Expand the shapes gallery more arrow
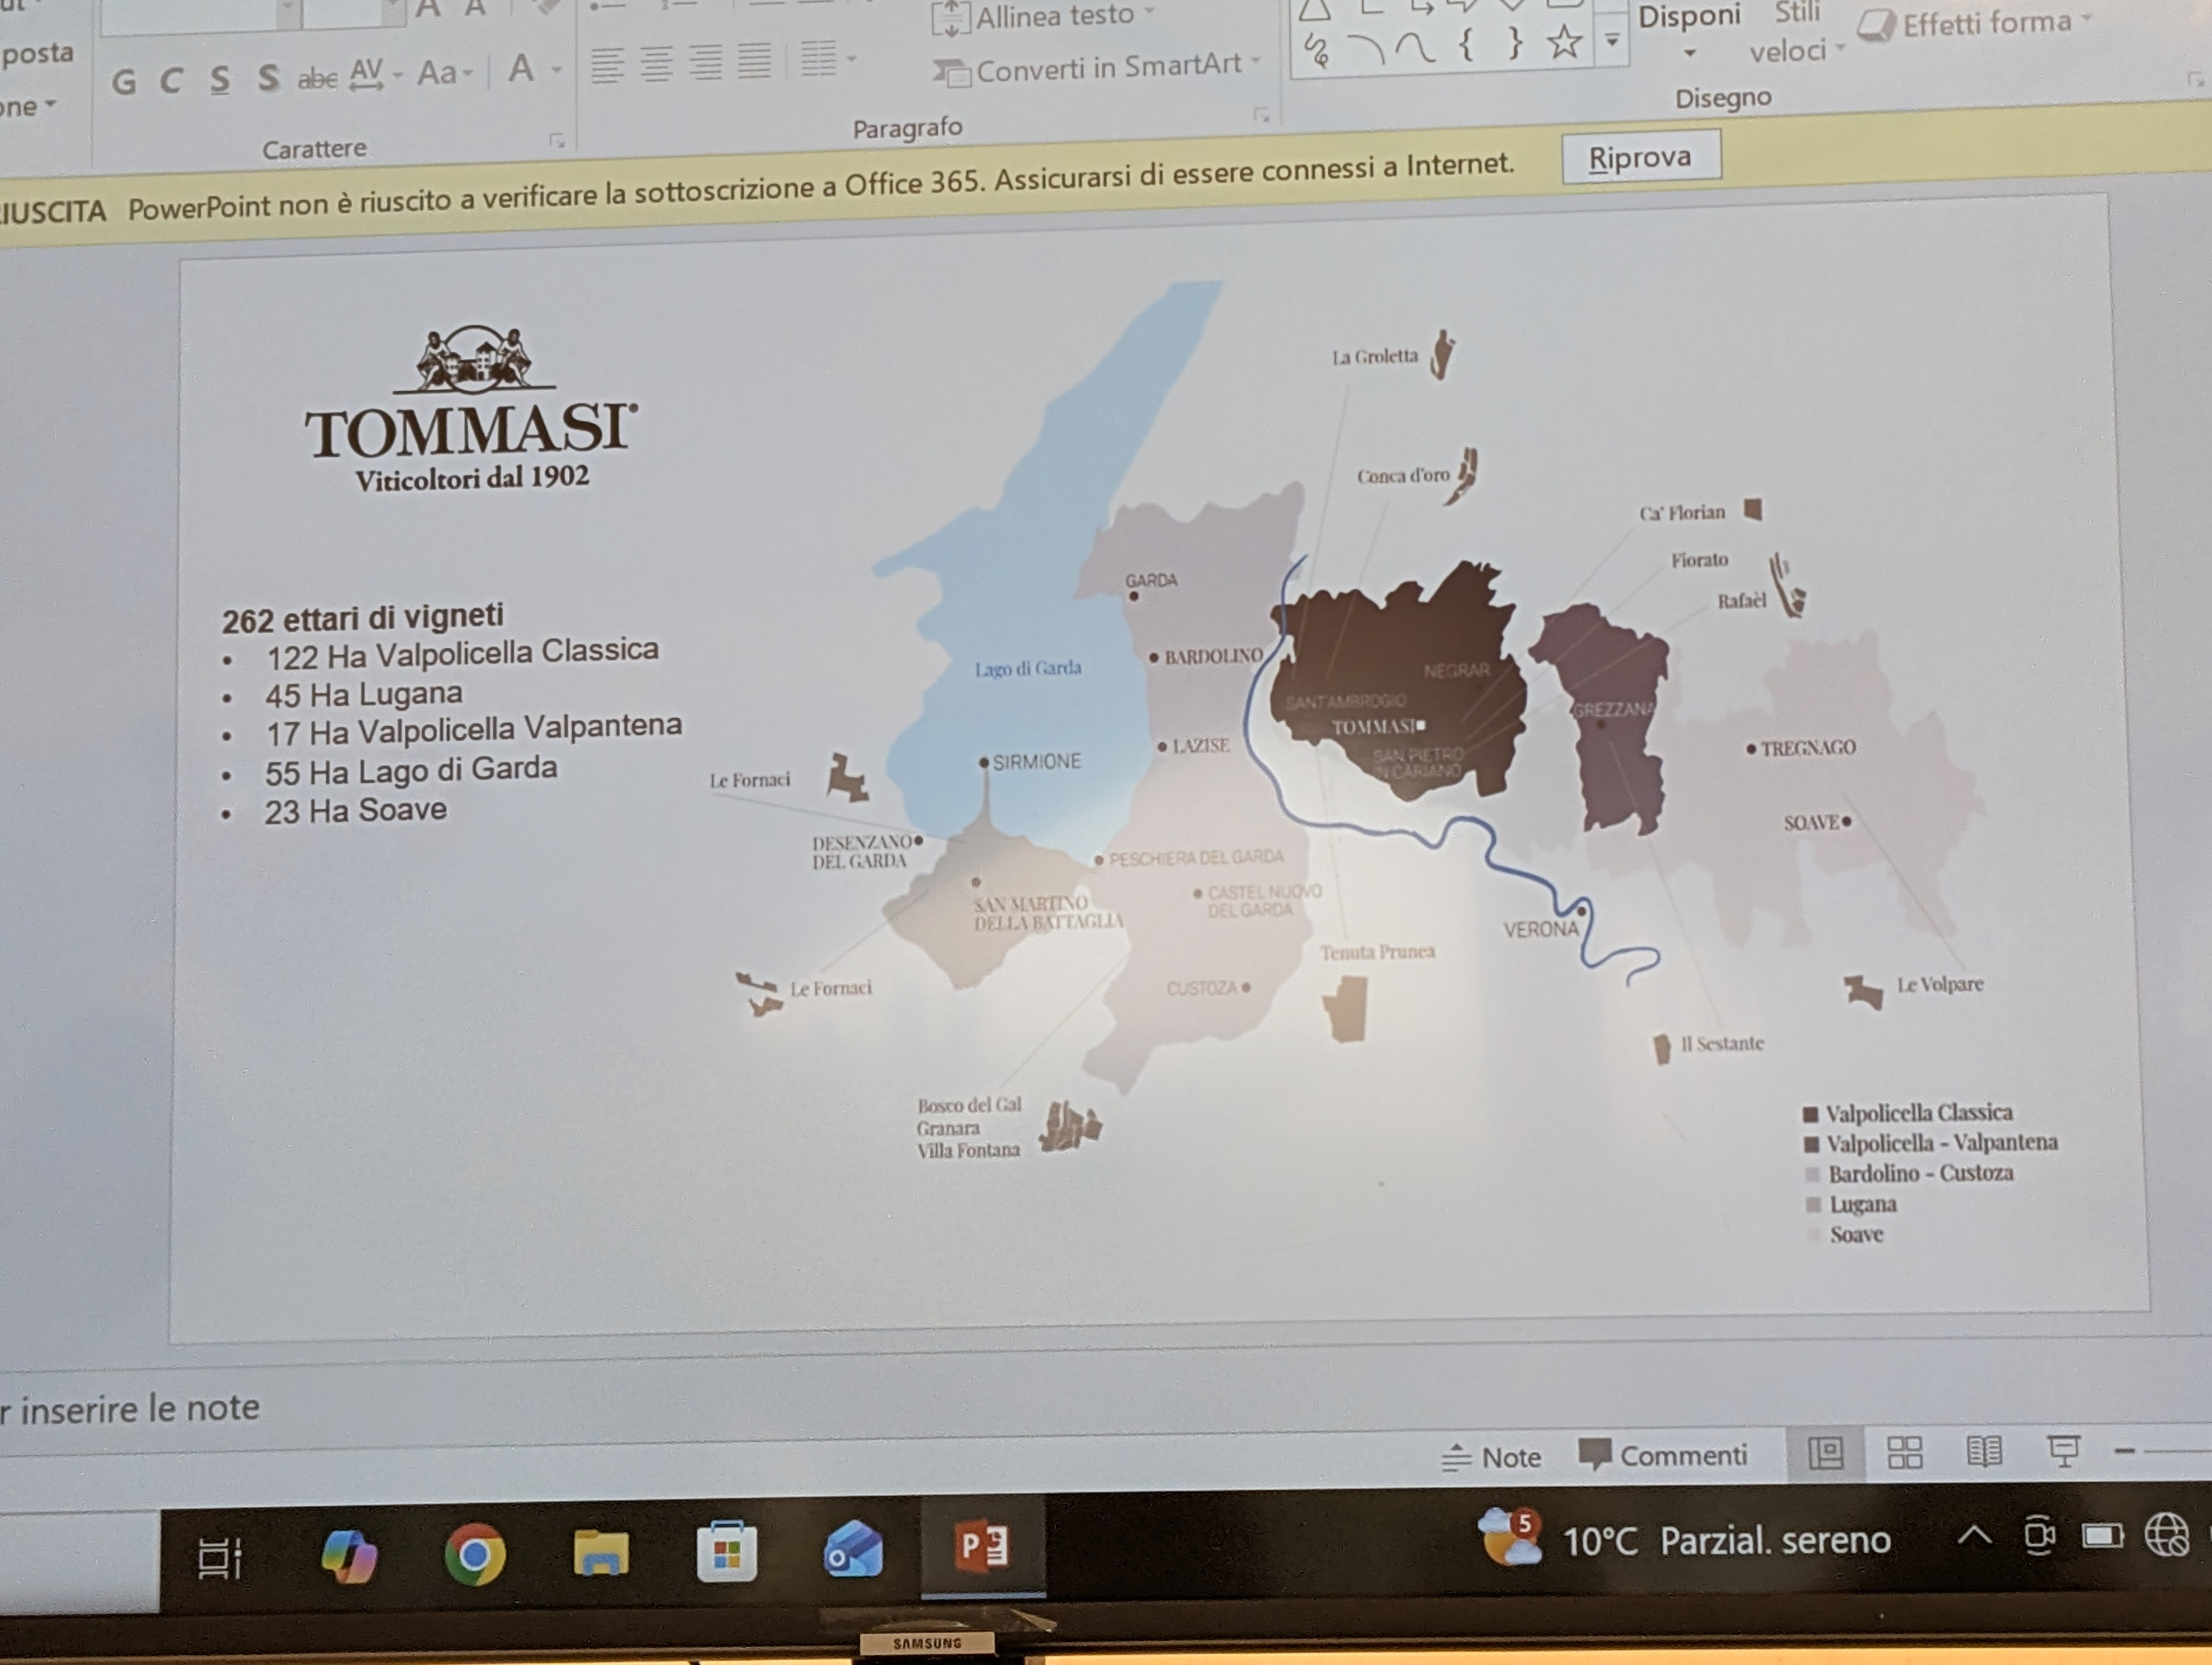 [x=1612, y=40]
